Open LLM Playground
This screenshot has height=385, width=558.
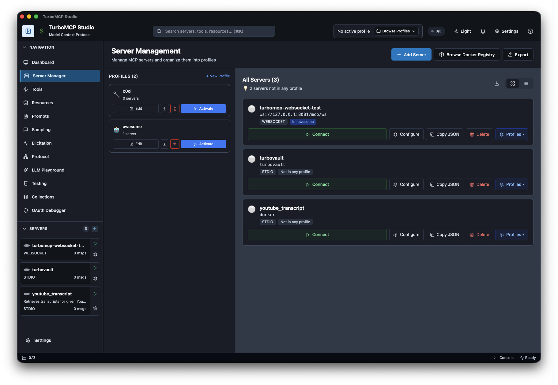click(x=60, y=170)
